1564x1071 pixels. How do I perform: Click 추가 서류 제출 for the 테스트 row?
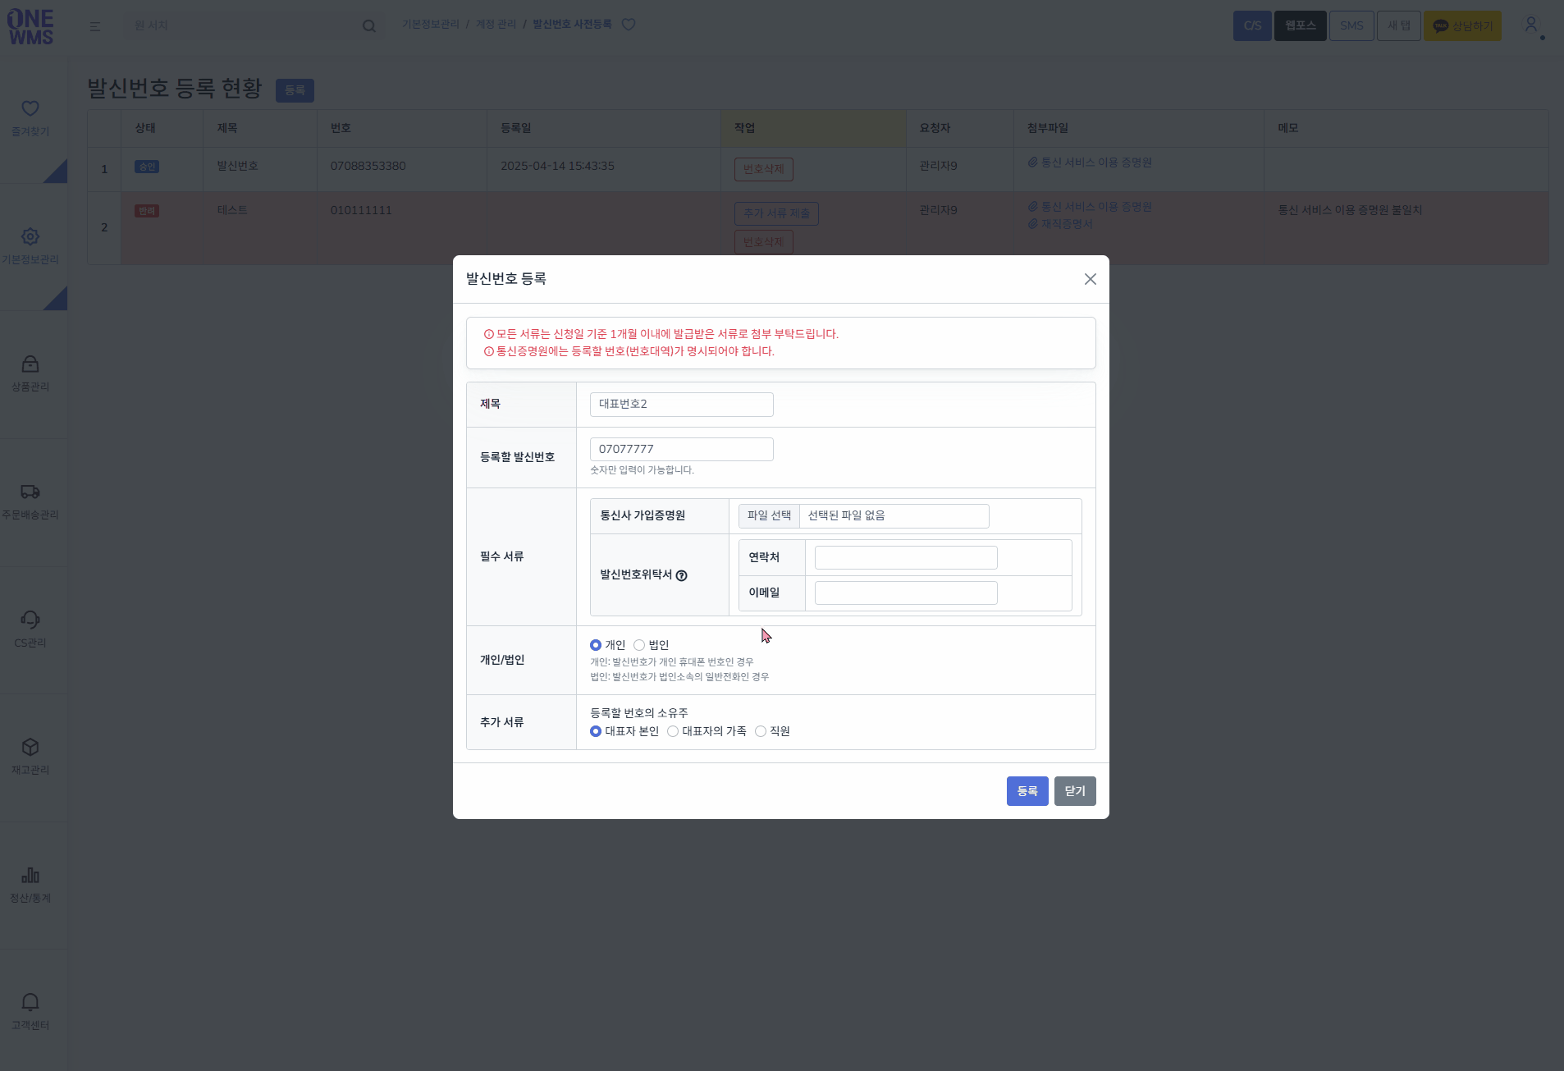tap(776, 213)
